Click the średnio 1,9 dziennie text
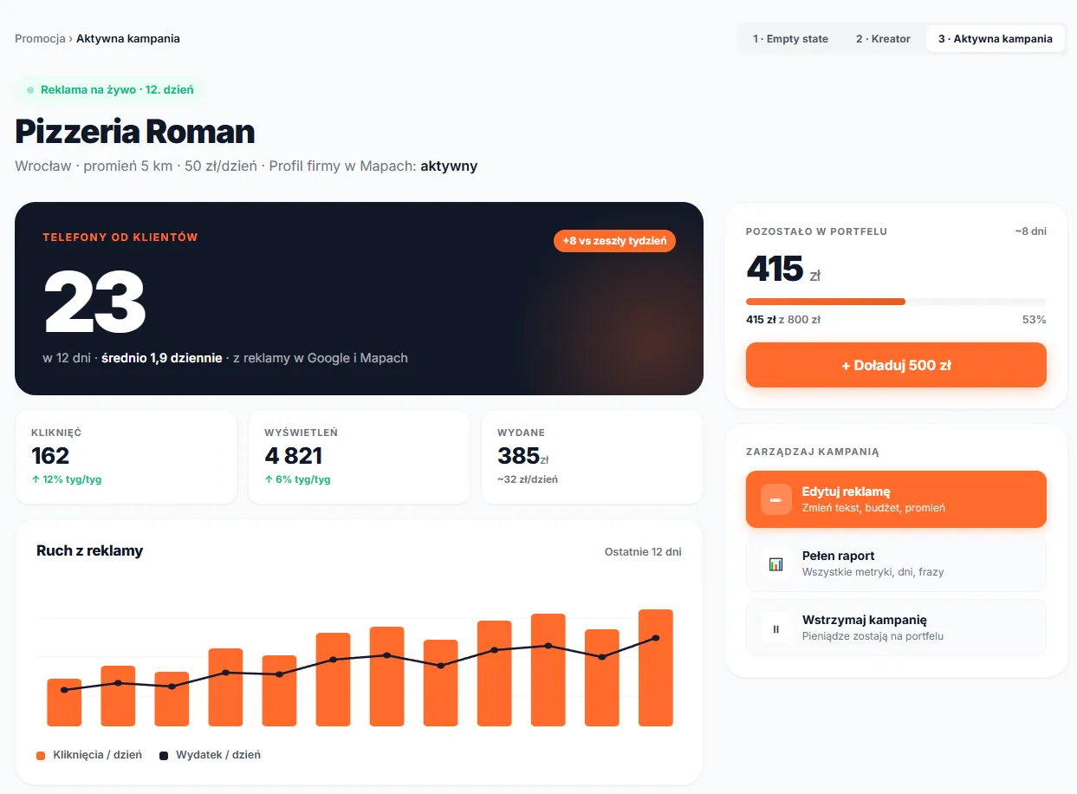1077x794 pixels. pos(162,357)
